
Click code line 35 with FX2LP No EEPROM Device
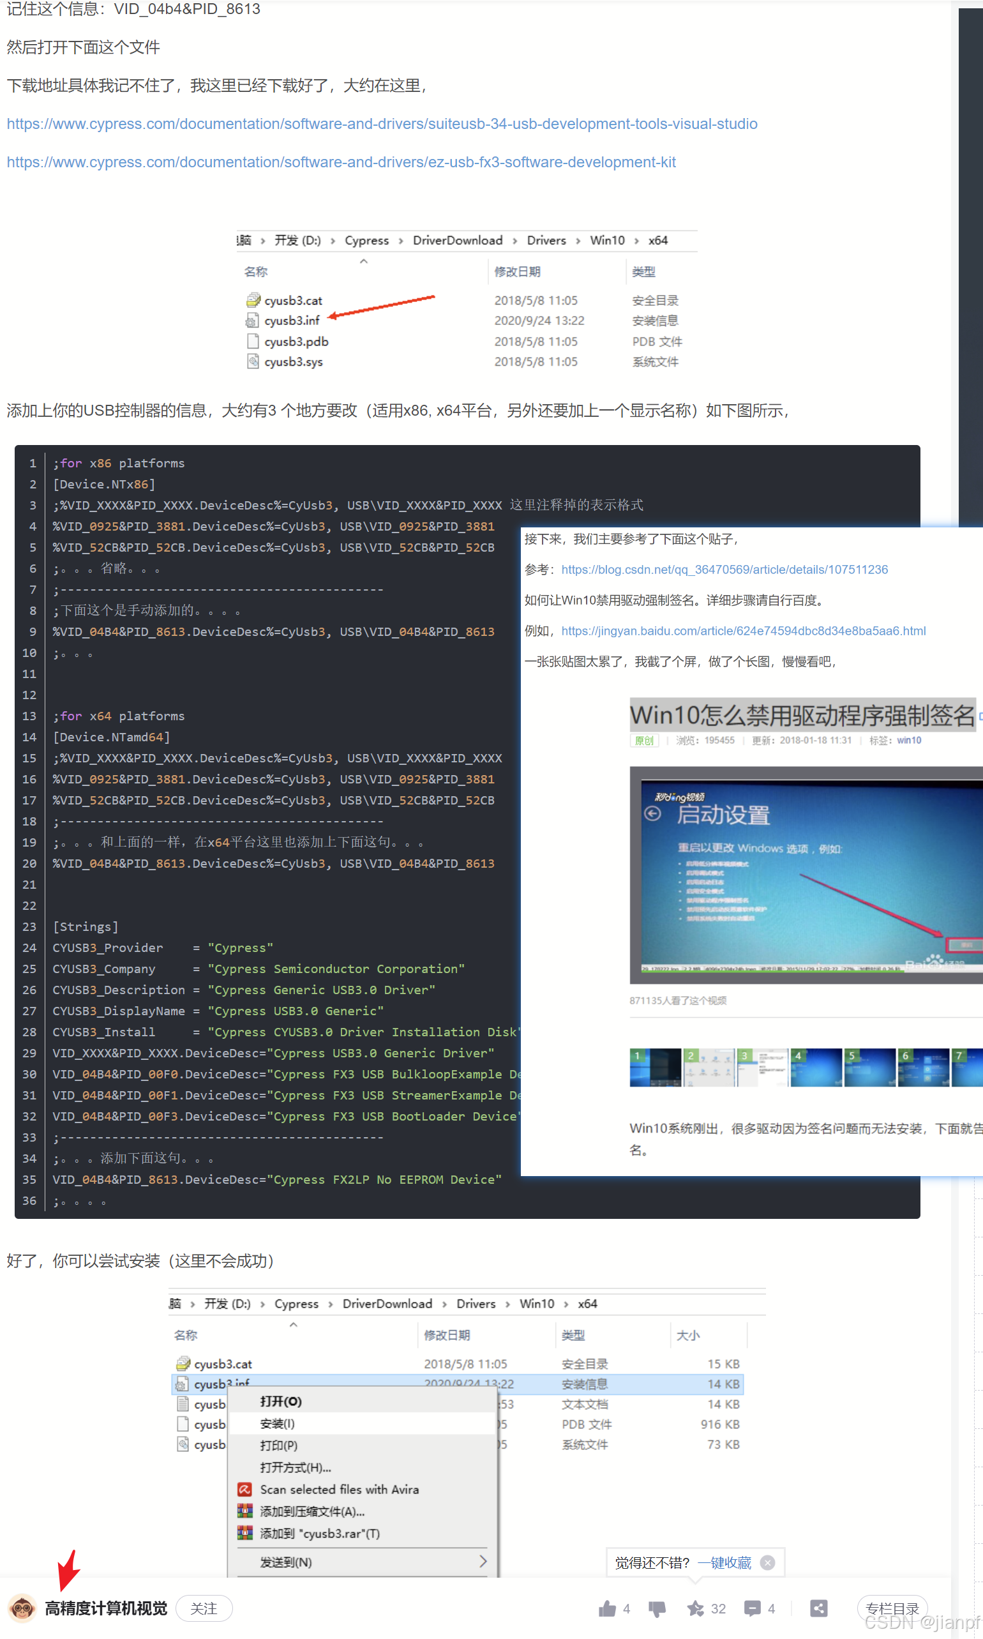point(277,1179)
